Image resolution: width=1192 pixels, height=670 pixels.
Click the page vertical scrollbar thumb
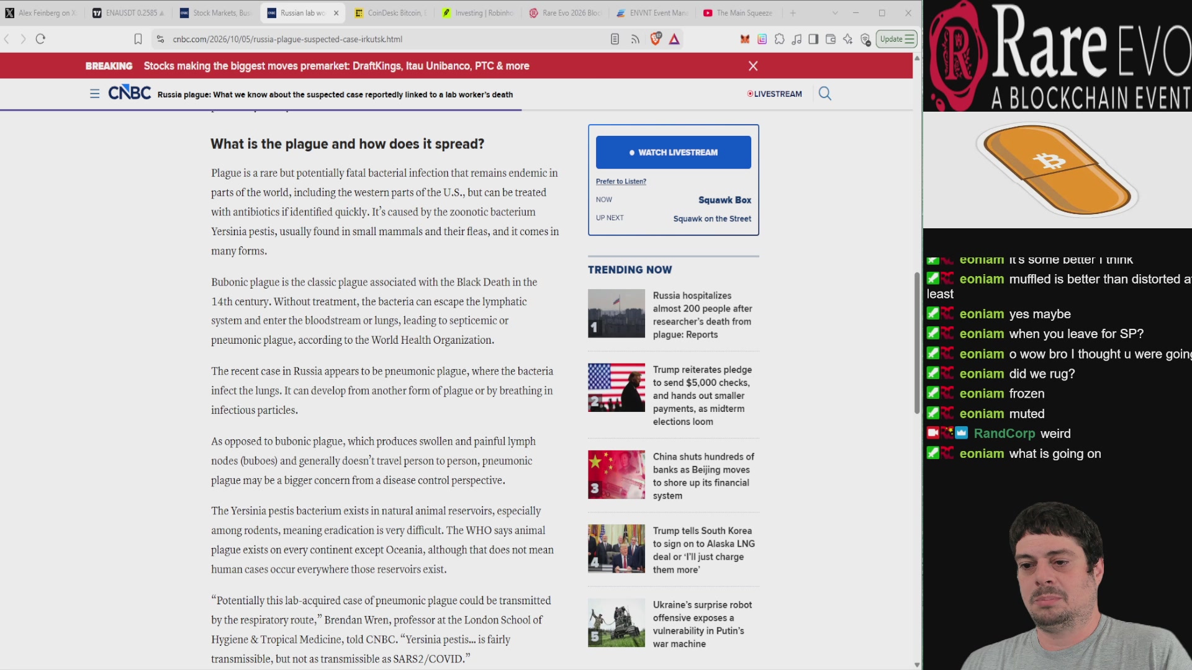[917, 343]
